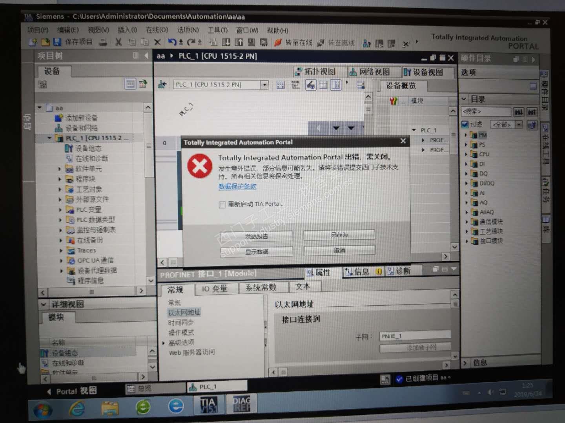Viewport: 565px width, 423px height.
Task: Click the catalog profile icon beside the filter dropdown
Action: point(532,125)
